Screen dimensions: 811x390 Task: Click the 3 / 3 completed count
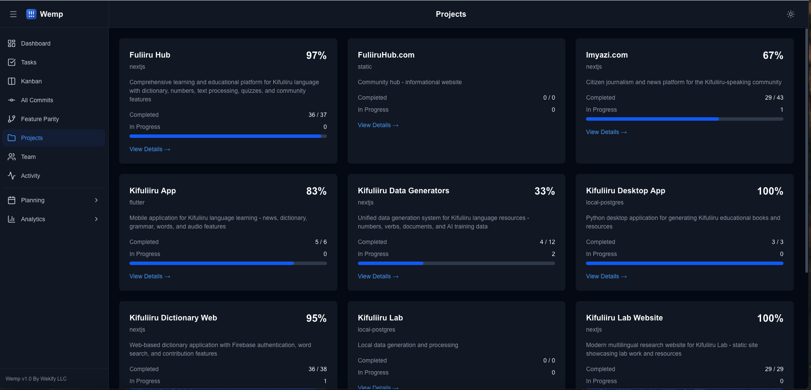coord(777,242)
